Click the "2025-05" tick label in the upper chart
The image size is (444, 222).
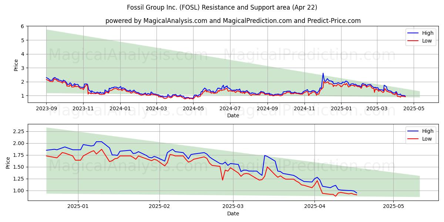414,108
